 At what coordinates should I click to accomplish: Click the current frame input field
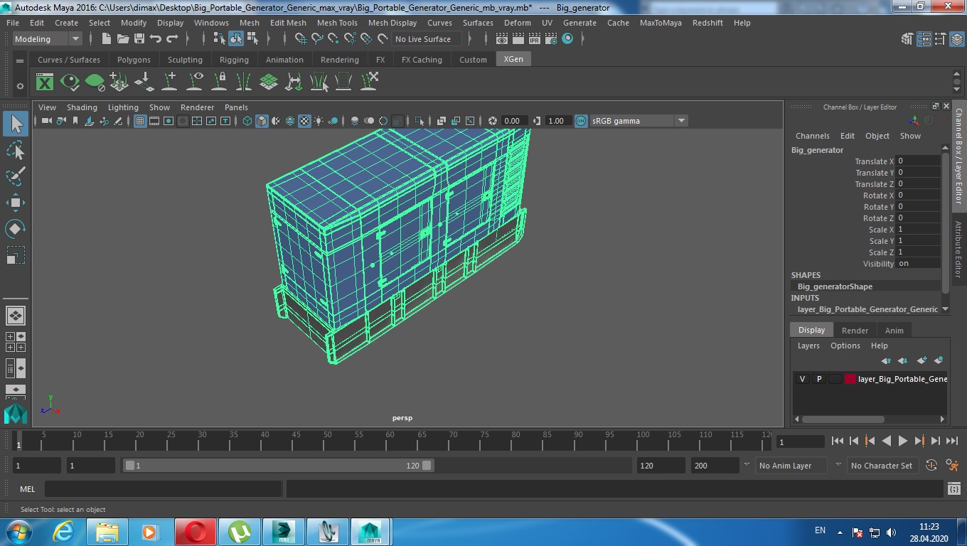coord(801,441)
